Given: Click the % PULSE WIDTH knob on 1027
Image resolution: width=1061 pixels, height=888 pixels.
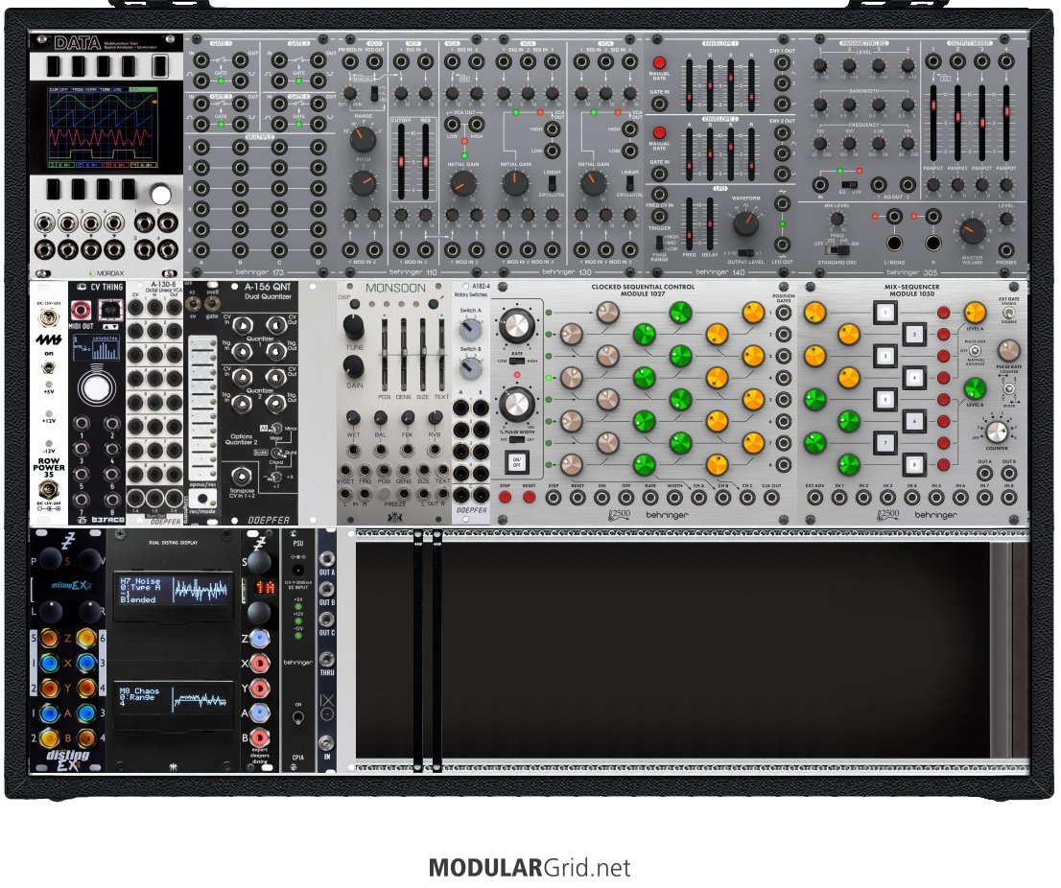Looking at the screenshot, I should (516, 405).
